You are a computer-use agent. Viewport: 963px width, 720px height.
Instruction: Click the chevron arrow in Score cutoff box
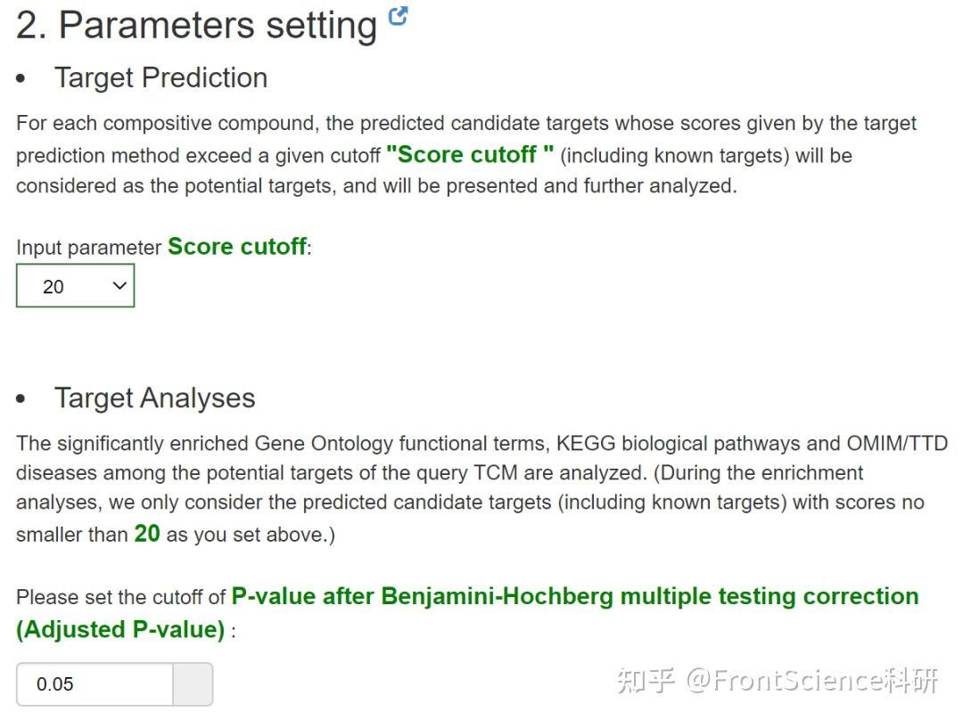(x=119, y=286)
